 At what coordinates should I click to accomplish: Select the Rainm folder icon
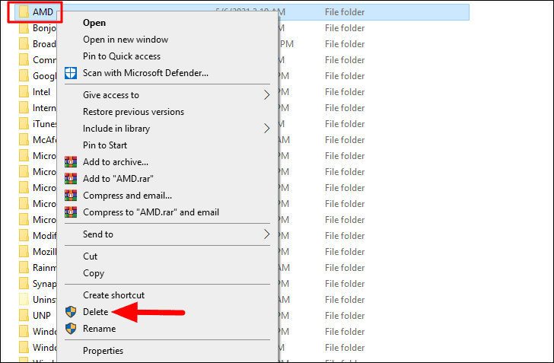(24, 268)
